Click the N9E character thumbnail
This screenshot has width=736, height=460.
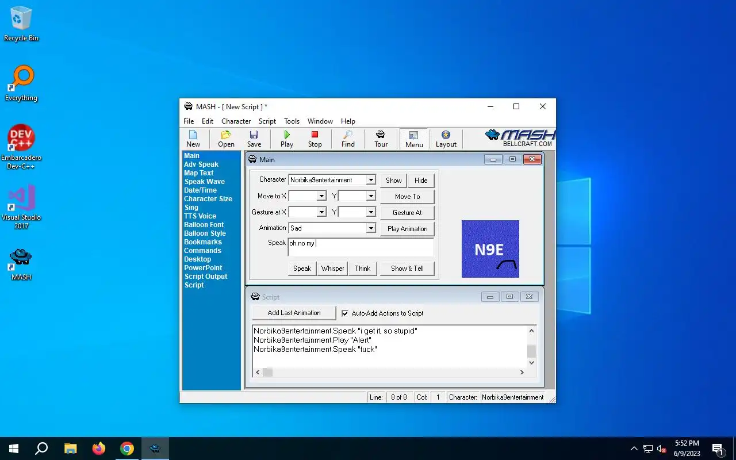click(x=490, y=249)
